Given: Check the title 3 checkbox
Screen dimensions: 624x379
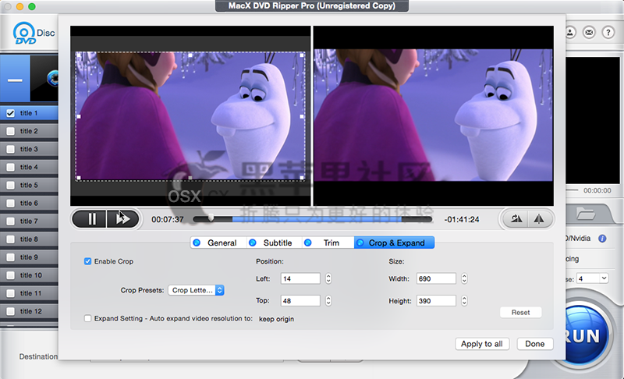Looking at the screenshot, I should pyautogui.click(x=11, y=149).
